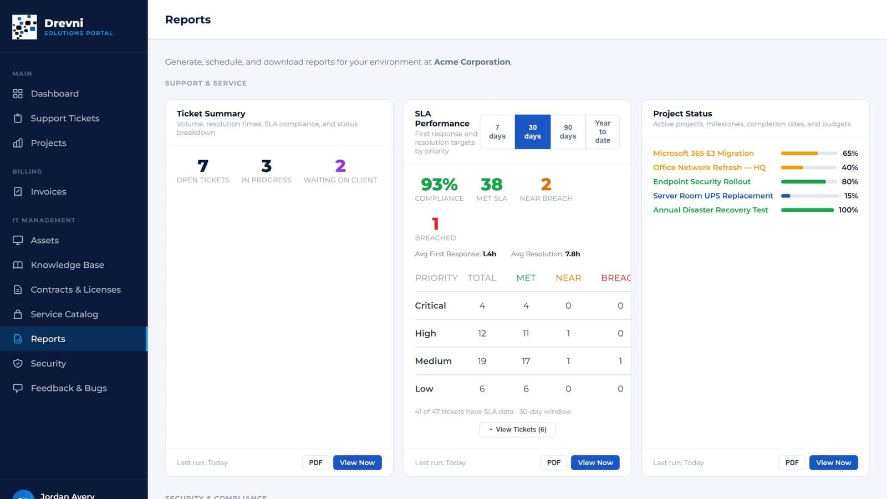Open Office Network Refresh — HQ project
Screen dimensions: 887x499
(709, 167)
